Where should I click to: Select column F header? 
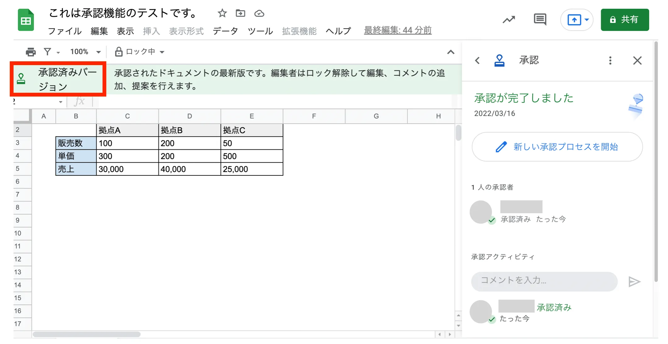click(314, 116)
